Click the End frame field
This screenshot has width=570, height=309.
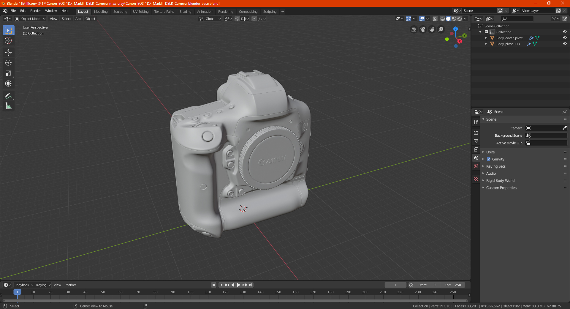(x=453, y=285)
